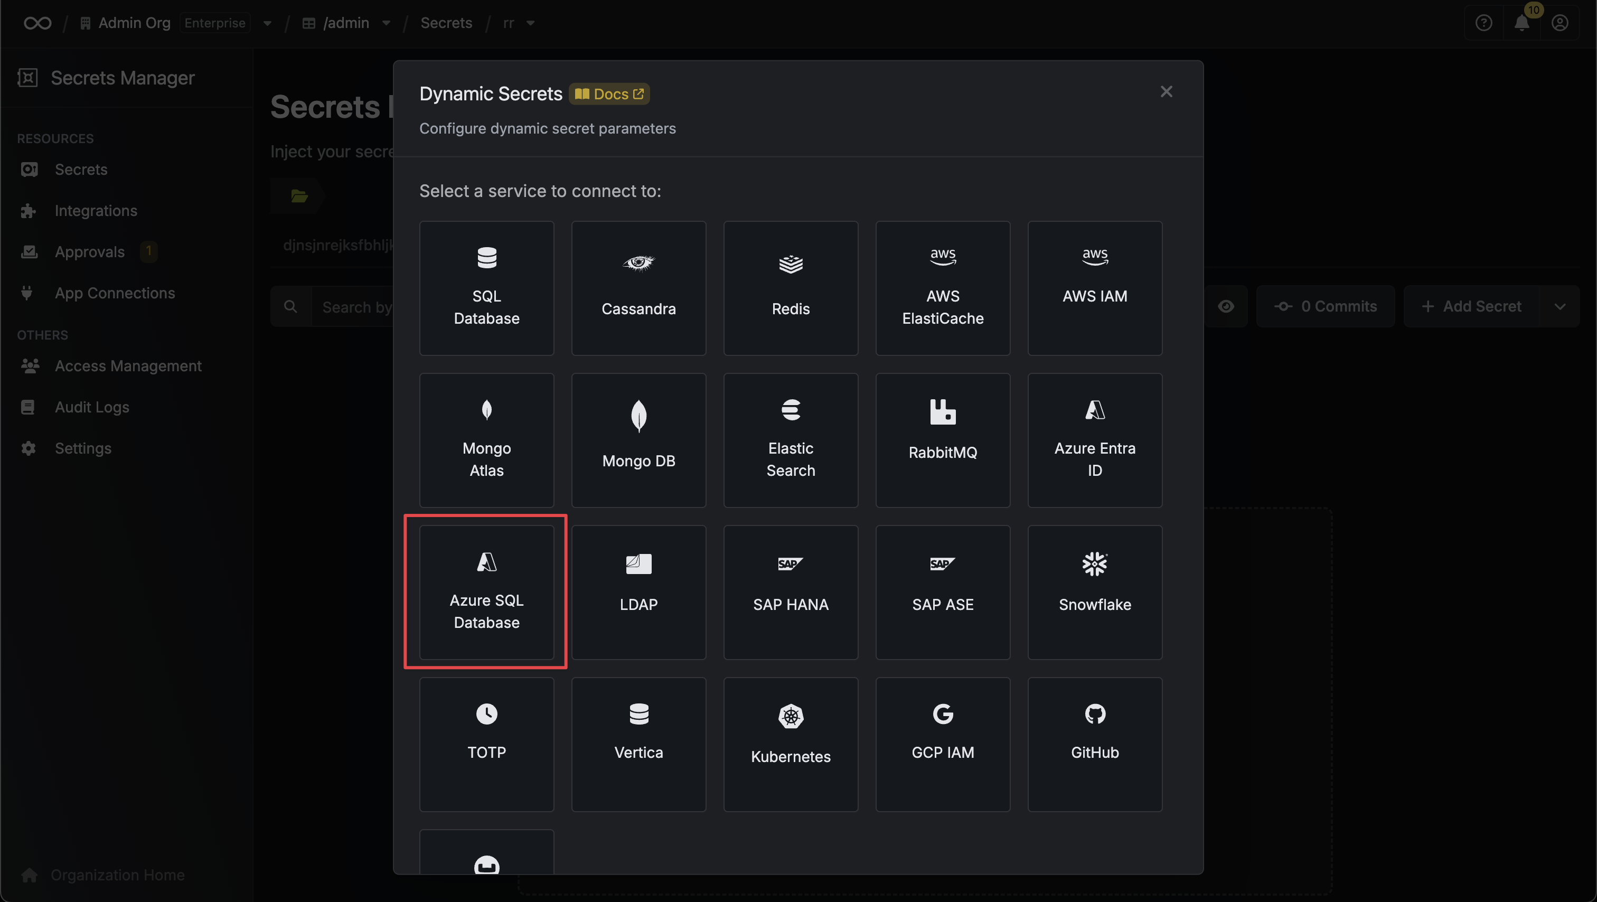This screenshot has width=1597, height=902.
Task: Toggle secret value visibility eye
Action: tap(1226, 306)
